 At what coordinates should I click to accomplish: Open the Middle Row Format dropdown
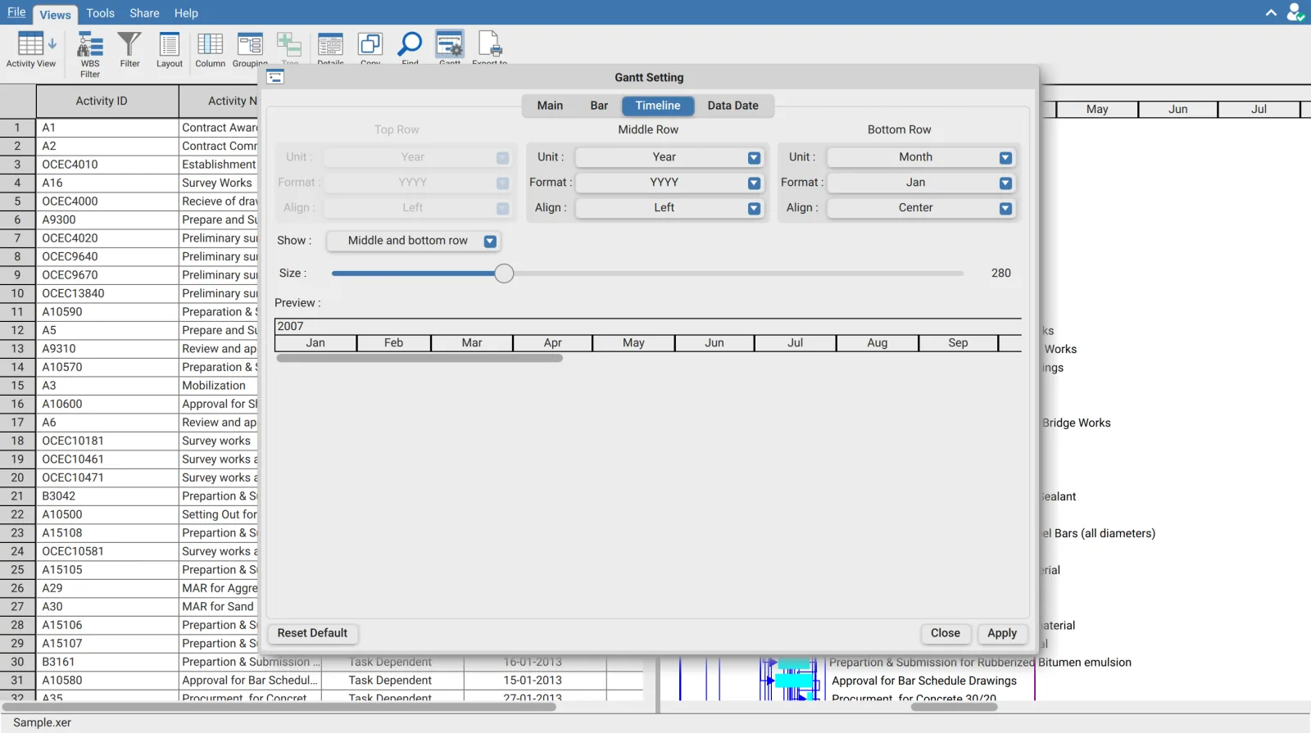pos(669,183)
